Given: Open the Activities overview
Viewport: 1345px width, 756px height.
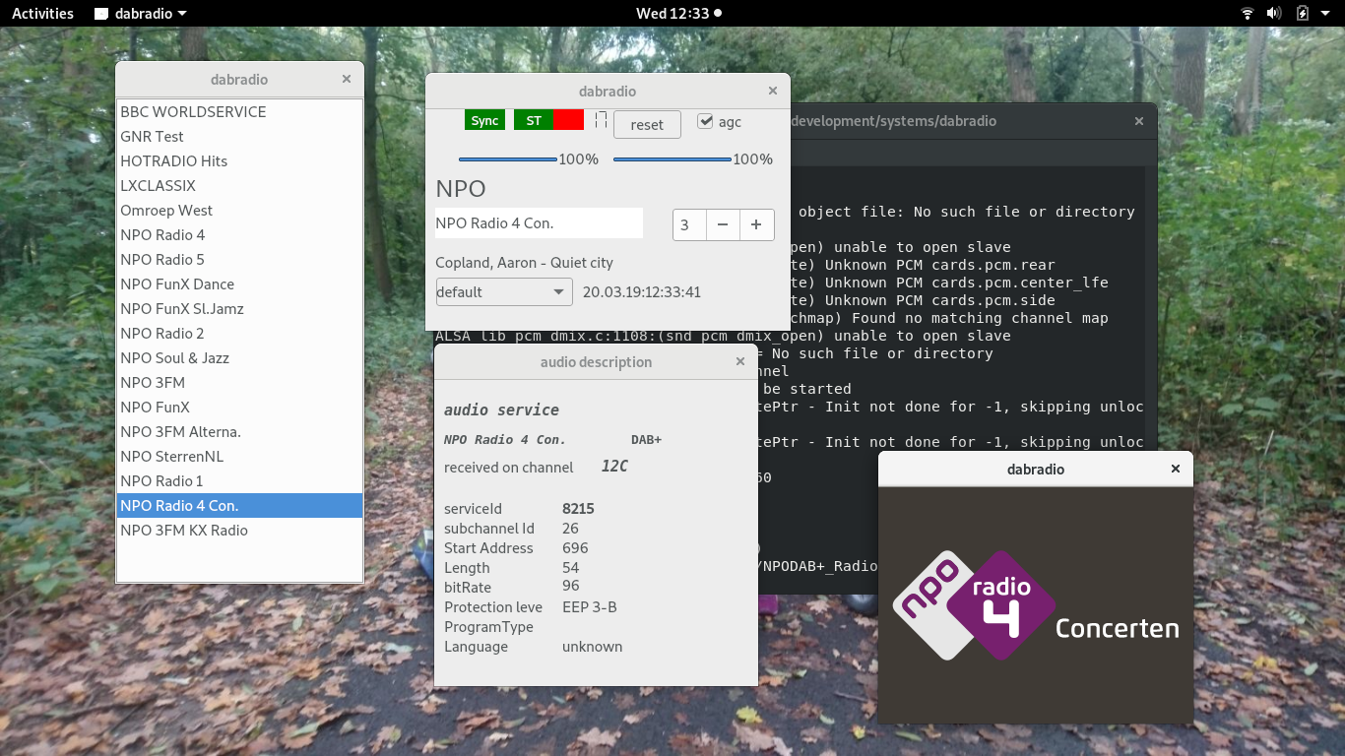Looking at the screenshot, I should coord(42,13).
